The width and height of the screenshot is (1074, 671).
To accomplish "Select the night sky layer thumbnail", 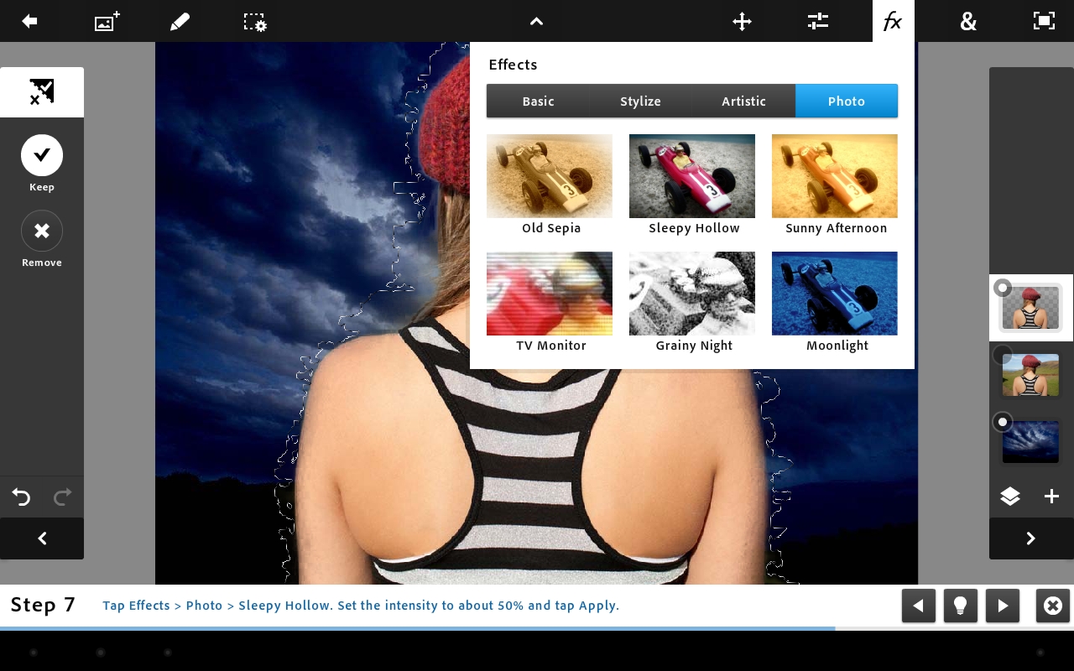I will 1031,442.
